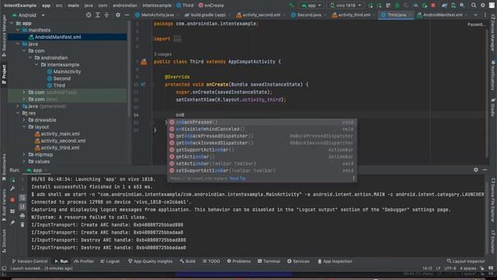497x280 pixels.
Task: Open activity_main.xml in project tree
Action: [57, 134]
